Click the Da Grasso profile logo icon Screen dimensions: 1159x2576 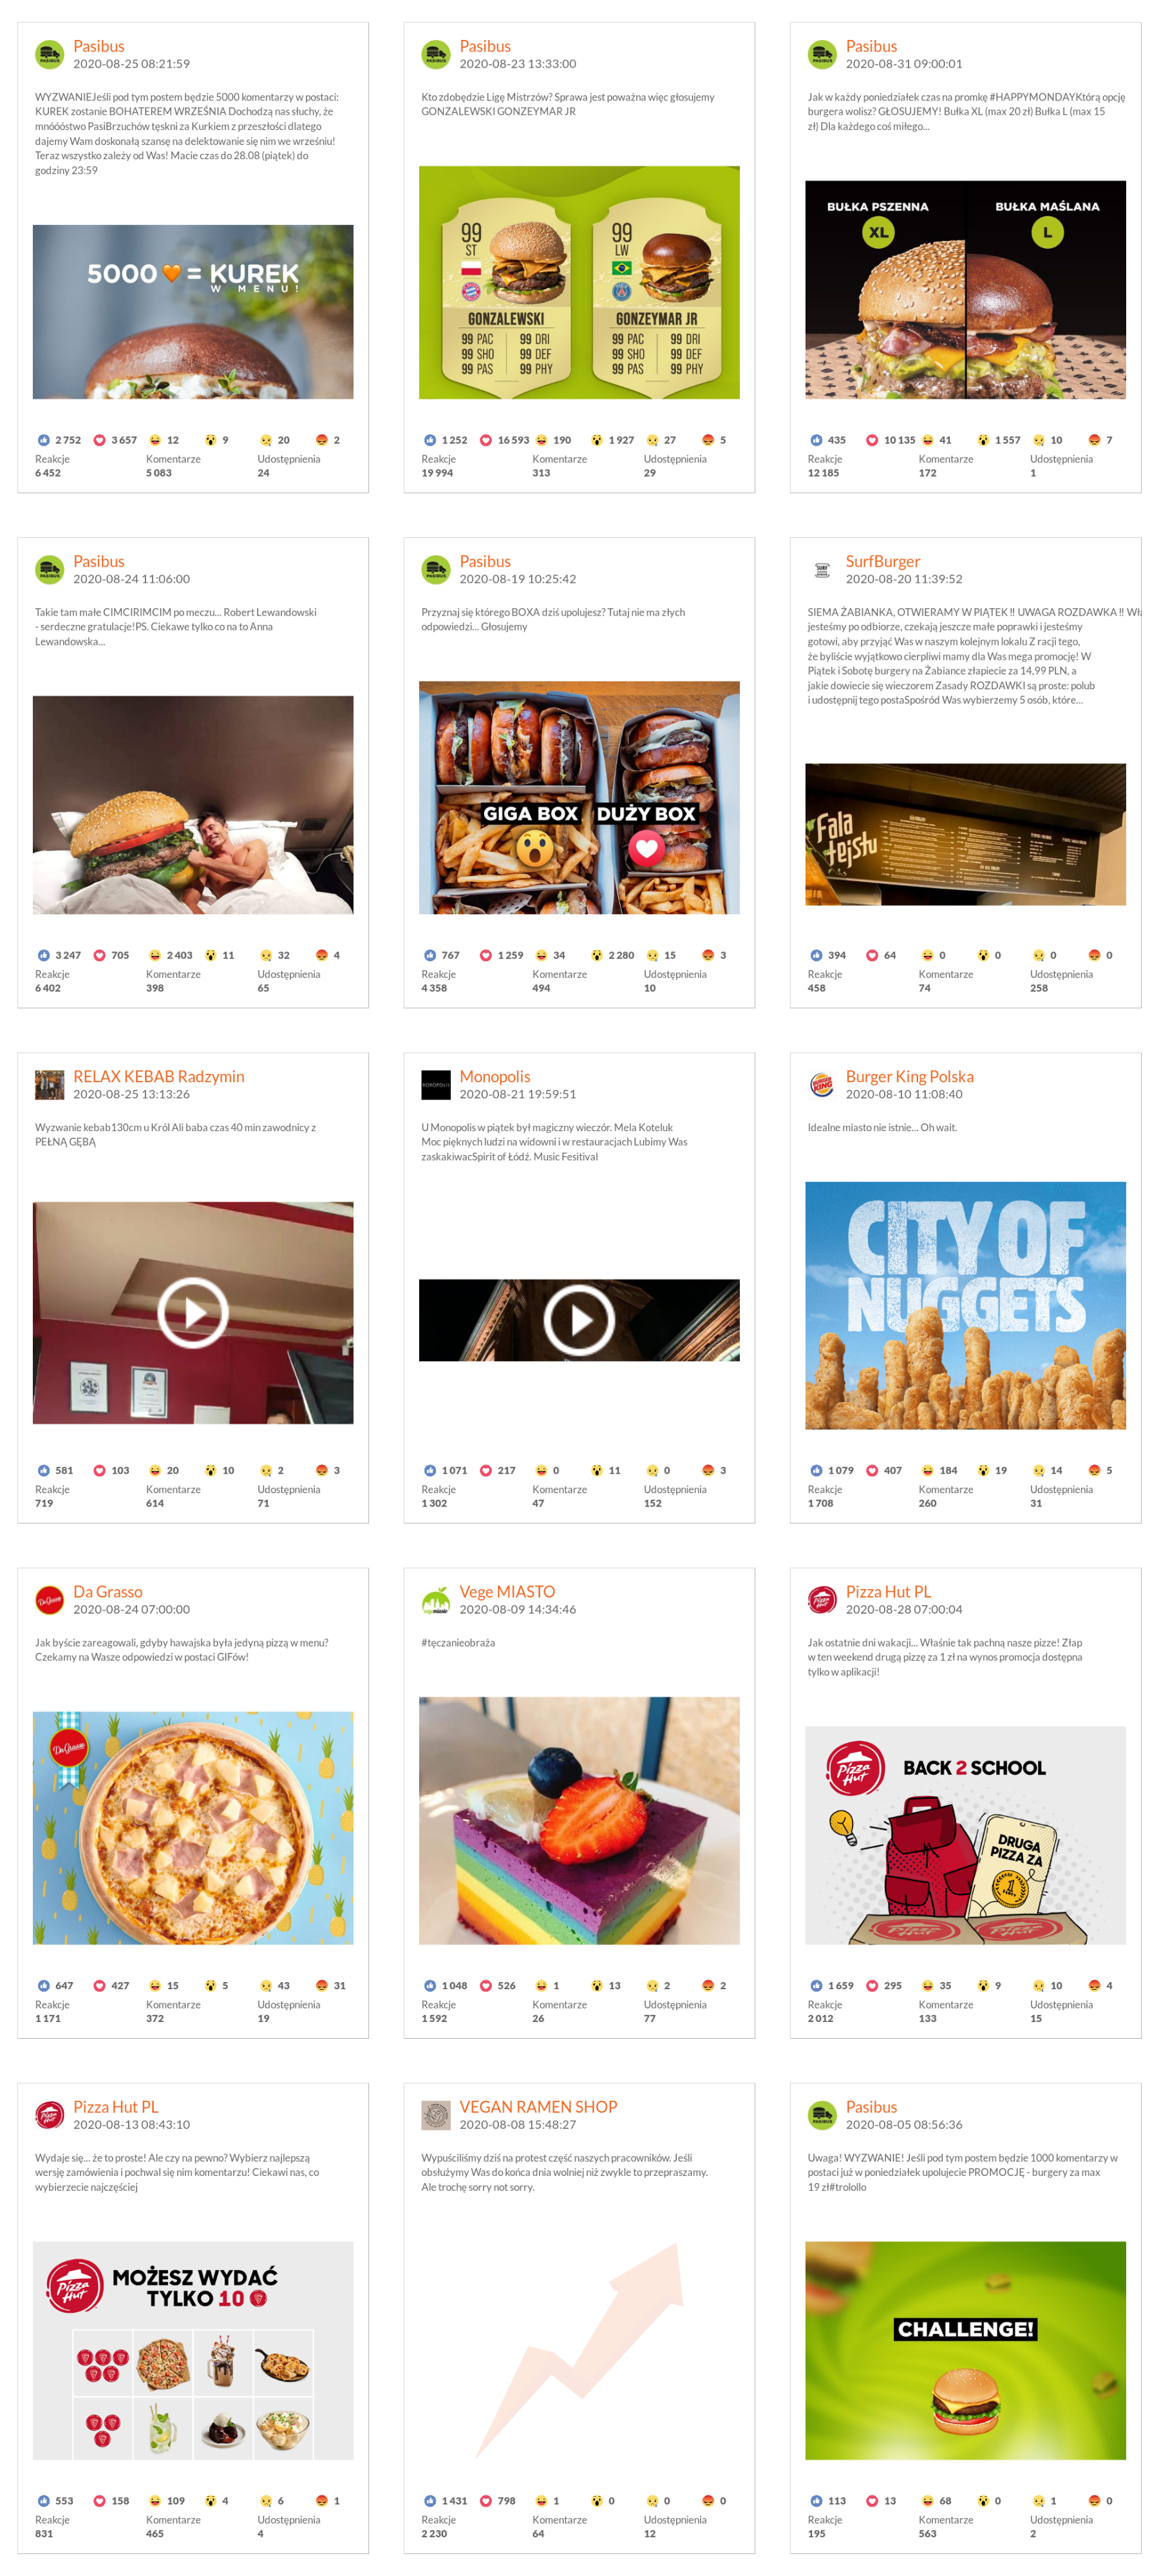tap(50, 1599)
